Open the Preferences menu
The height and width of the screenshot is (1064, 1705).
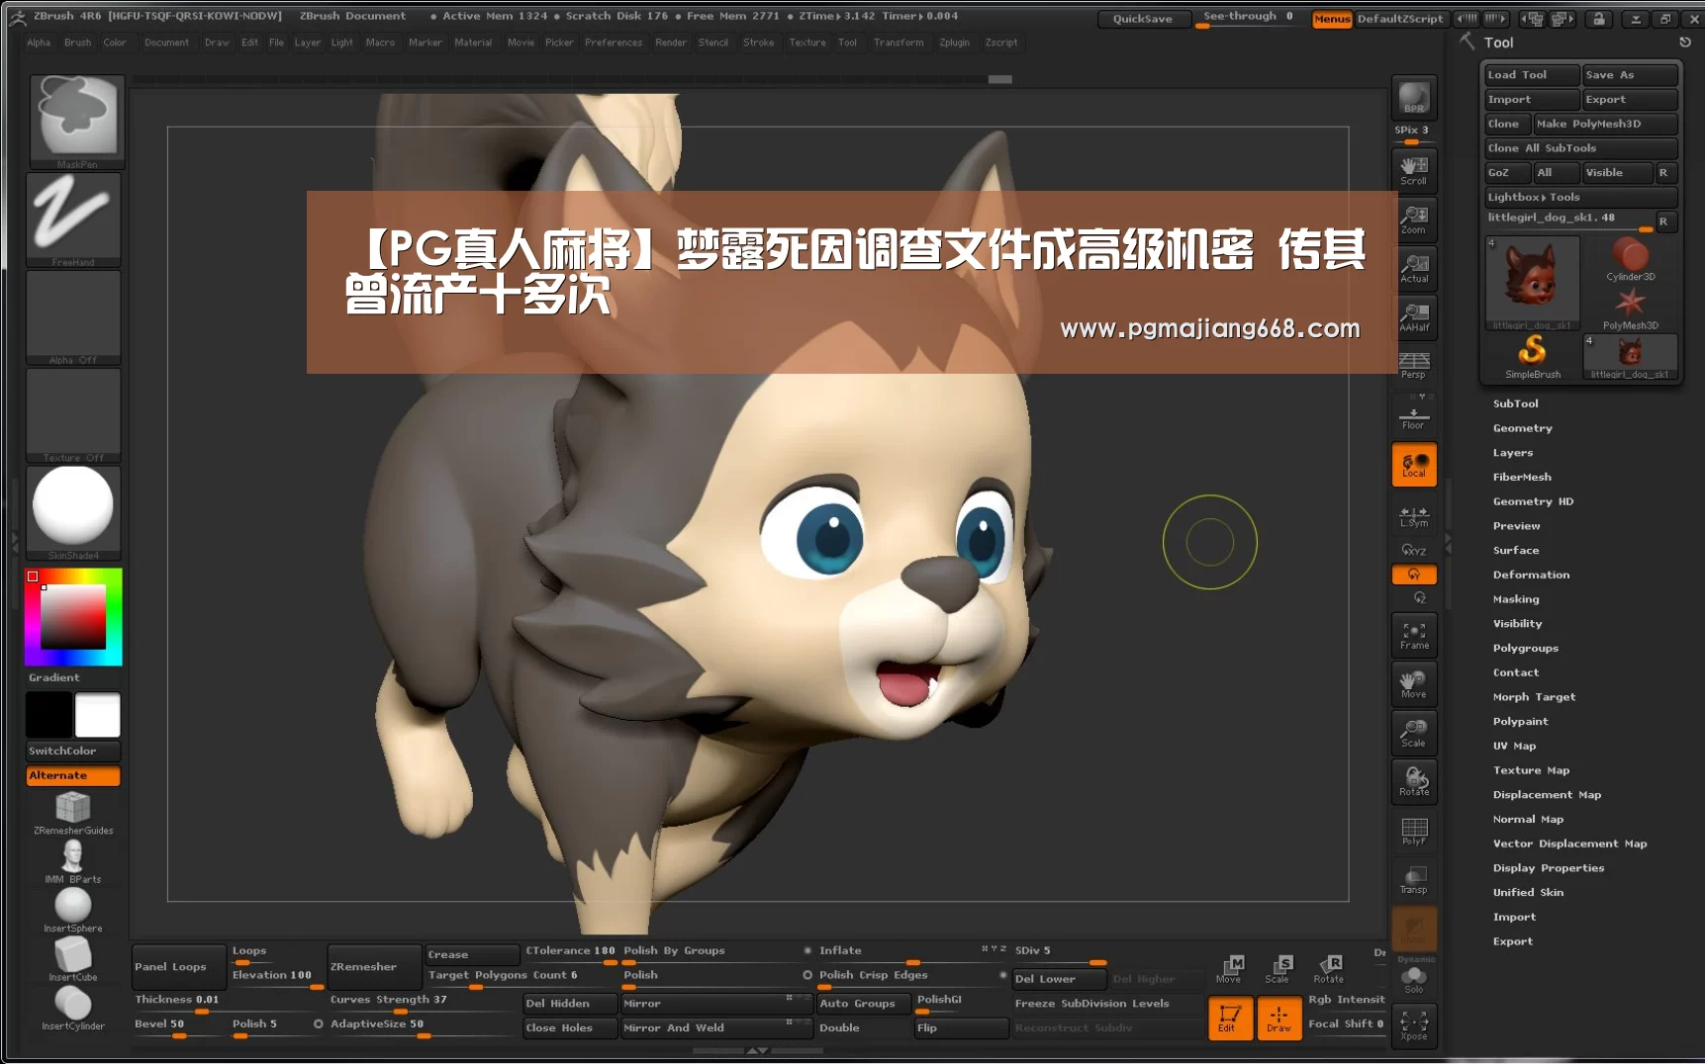coord(613,43)
